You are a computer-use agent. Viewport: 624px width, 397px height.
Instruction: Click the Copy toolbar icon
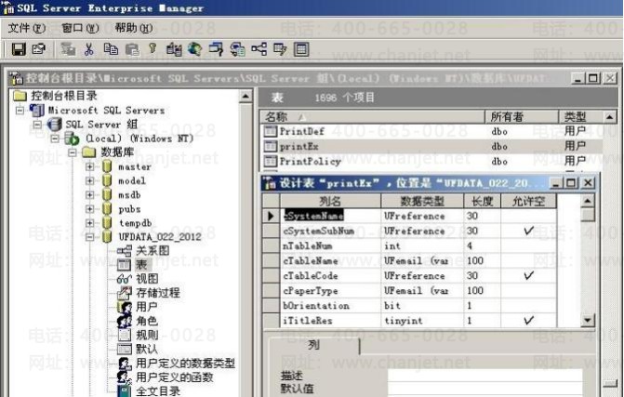(111, 49)
